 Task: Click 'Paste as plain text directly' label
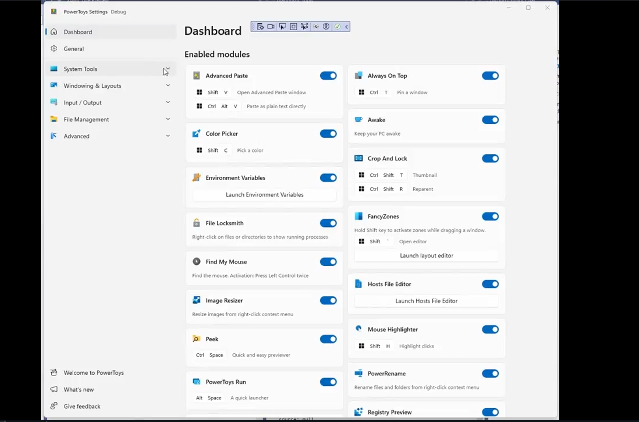click(x=276, y=106)
